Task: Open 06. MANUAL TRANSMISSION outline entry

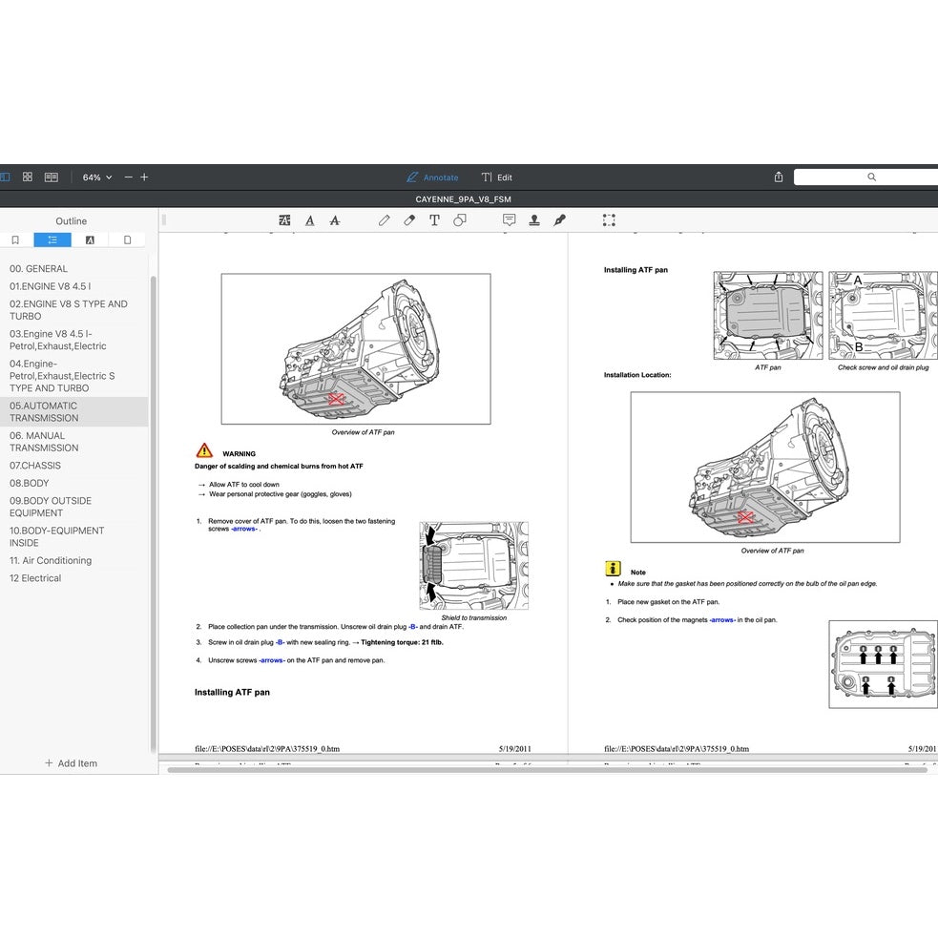Action: (x=44, y=442)
